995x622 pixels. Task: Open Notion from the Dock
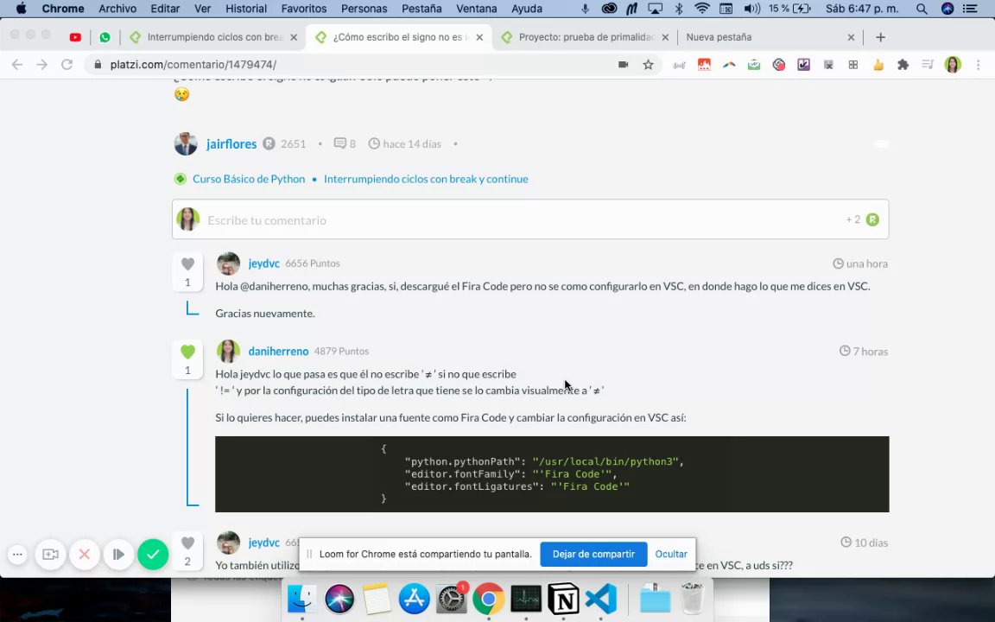coord(563,599)
